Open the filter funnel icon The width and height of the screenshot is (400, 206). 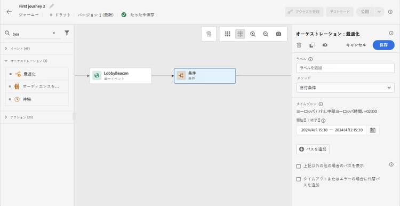click(67, 33)
